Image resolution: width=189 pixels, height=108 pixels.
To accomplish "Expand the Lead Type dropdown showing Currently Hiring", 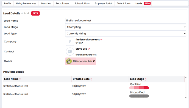I will point(126,33).
